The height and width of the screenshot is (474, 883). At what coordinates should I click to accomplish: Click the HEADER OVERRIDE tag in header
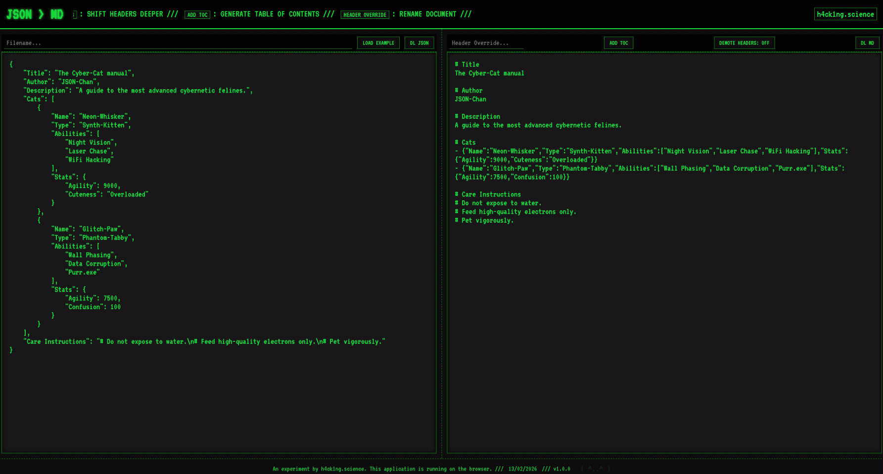365,15
